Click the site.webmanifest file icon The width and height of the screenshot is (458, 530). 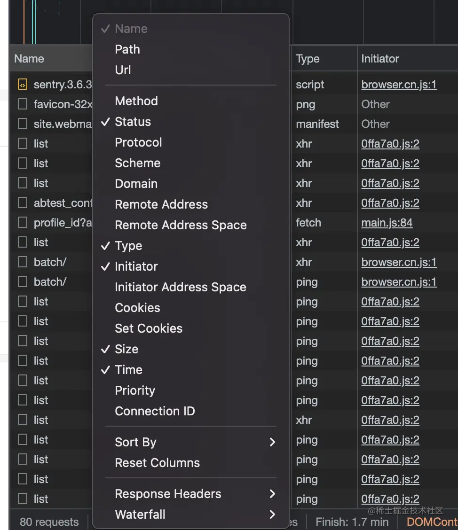point(22,124)
